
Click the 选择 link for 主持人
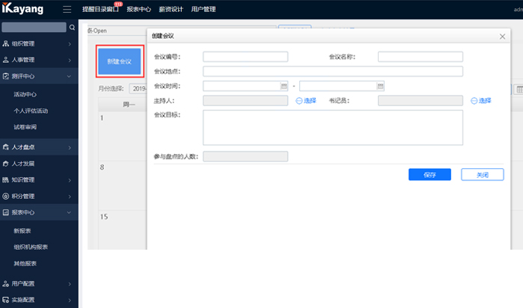tap(306, 100)
